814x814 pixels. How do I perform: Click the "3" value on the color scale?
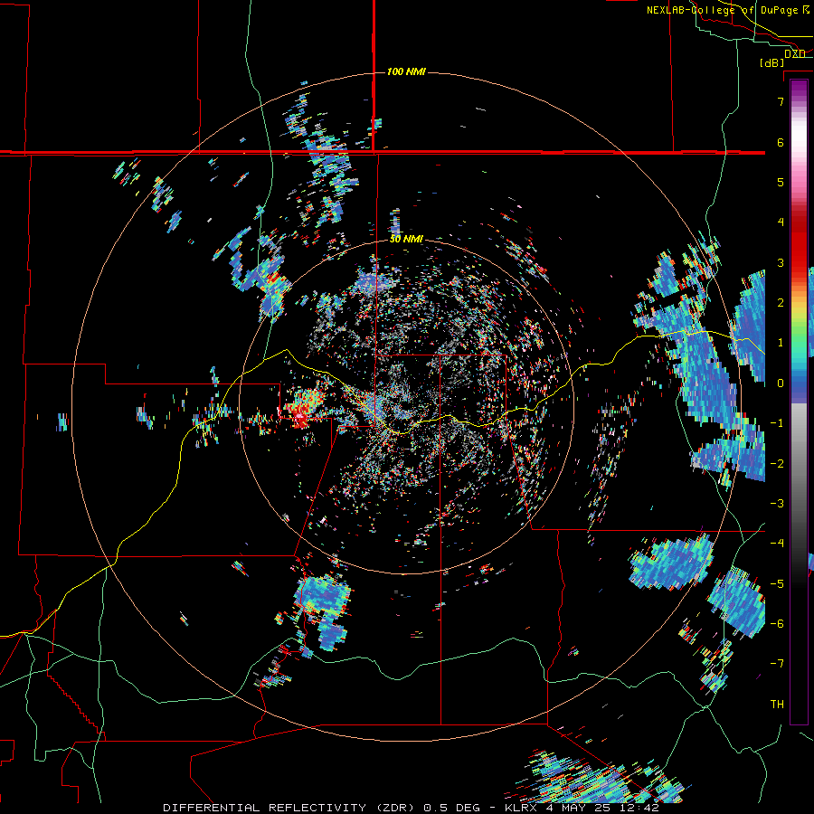[x=781, y=262]
